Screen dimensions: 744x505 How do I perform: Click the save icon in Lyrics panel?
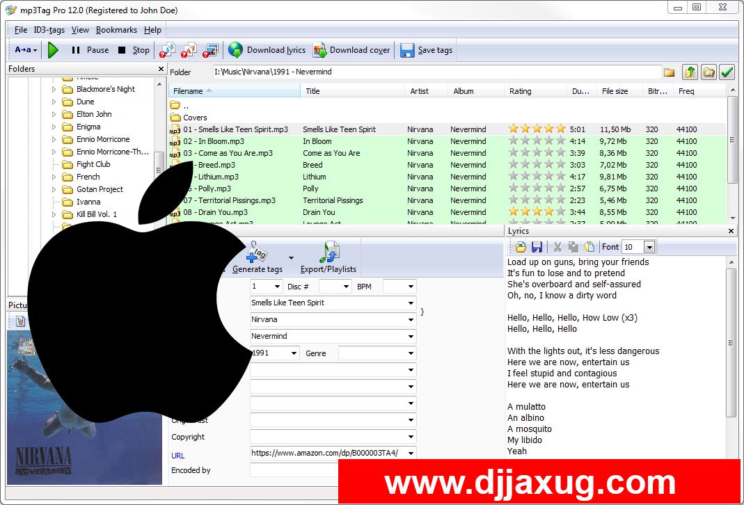[537, 247]
